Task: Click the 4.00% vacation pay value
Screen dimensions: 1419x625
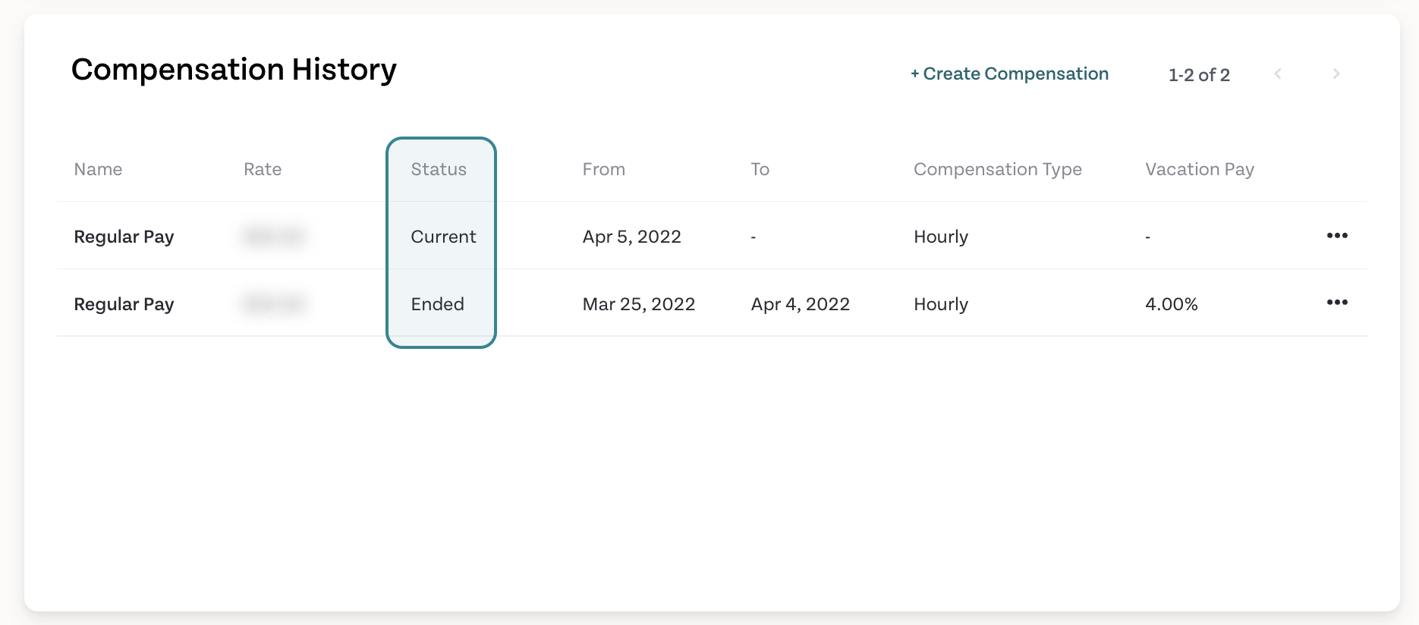Action: coord(1171,304)
